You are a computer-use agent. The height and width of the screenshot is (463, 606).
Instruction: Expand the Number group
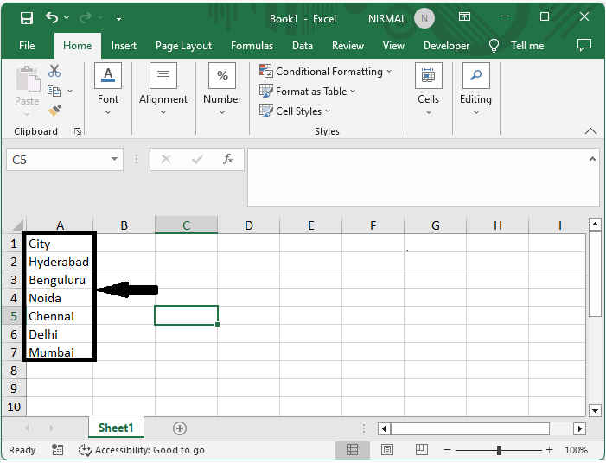(222, 89)
